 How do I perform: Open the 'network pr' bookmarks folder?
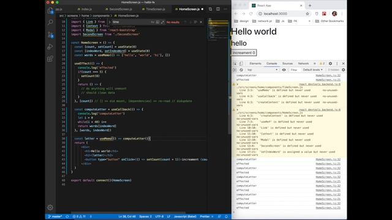tap(262, 21)
